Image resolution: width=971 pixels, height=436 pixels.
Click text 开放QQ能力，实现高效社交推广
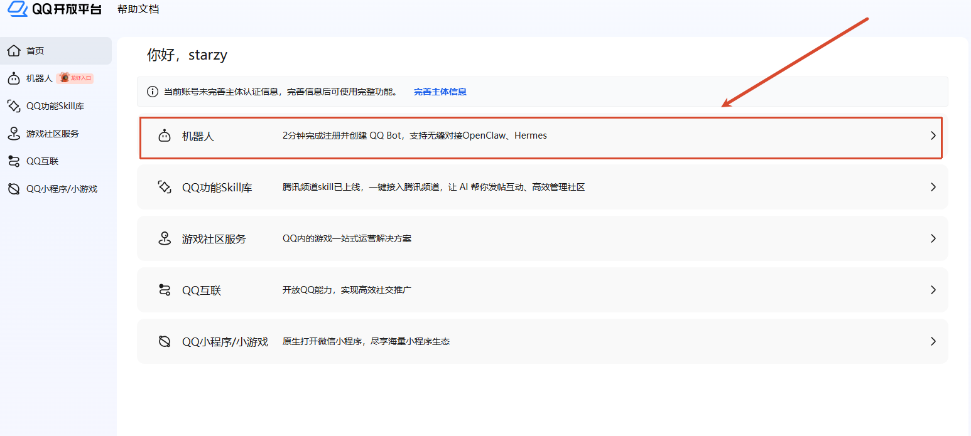(x=347, y=290)
